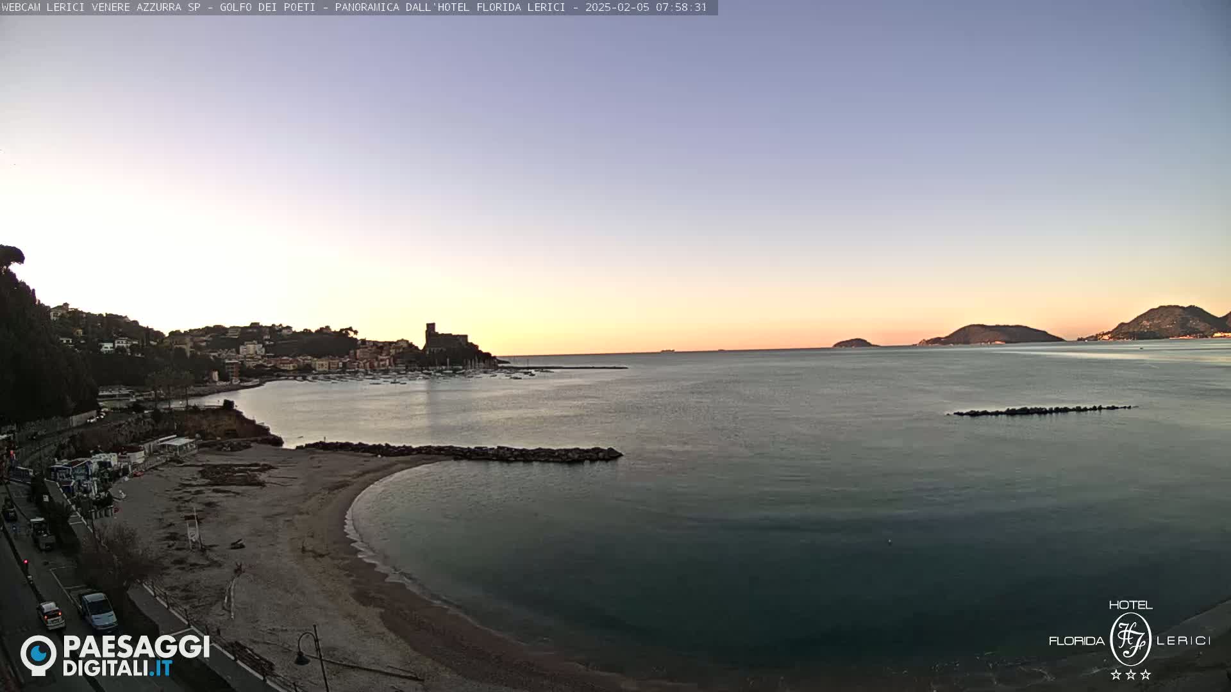Click the Paesaggi Digitali eye logo icon
1231x692 pixels.
click(38, 655)
